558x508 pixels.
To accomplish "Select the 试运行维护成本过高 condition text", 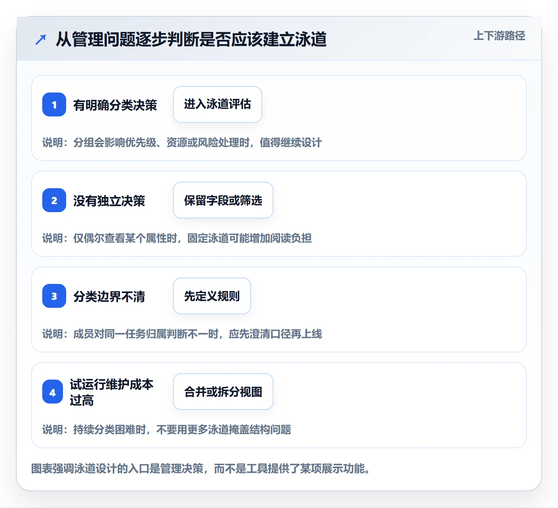I will 112,392.
